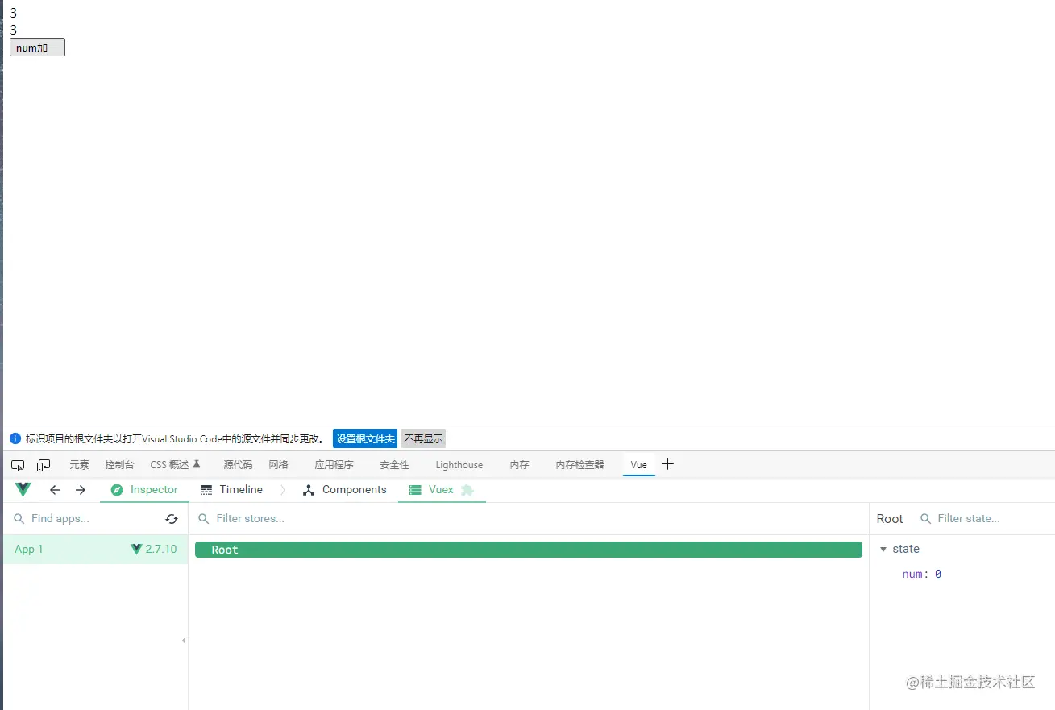The width and height of the screenshot is (1055, 710).
Task: Click the 2.7.10 version label
Action: click(160, 549)
